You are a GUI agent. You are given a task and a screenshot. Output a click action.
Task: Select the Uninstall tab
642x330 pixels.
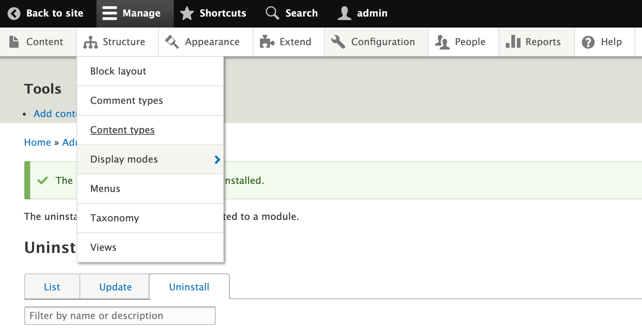pyautogui.click(x=189, y=287)
